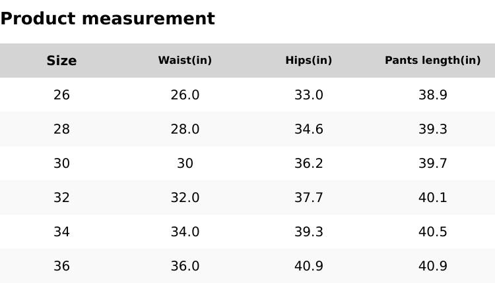
Task: Click the 36.2 hips value
Action: tap(308, 163)
